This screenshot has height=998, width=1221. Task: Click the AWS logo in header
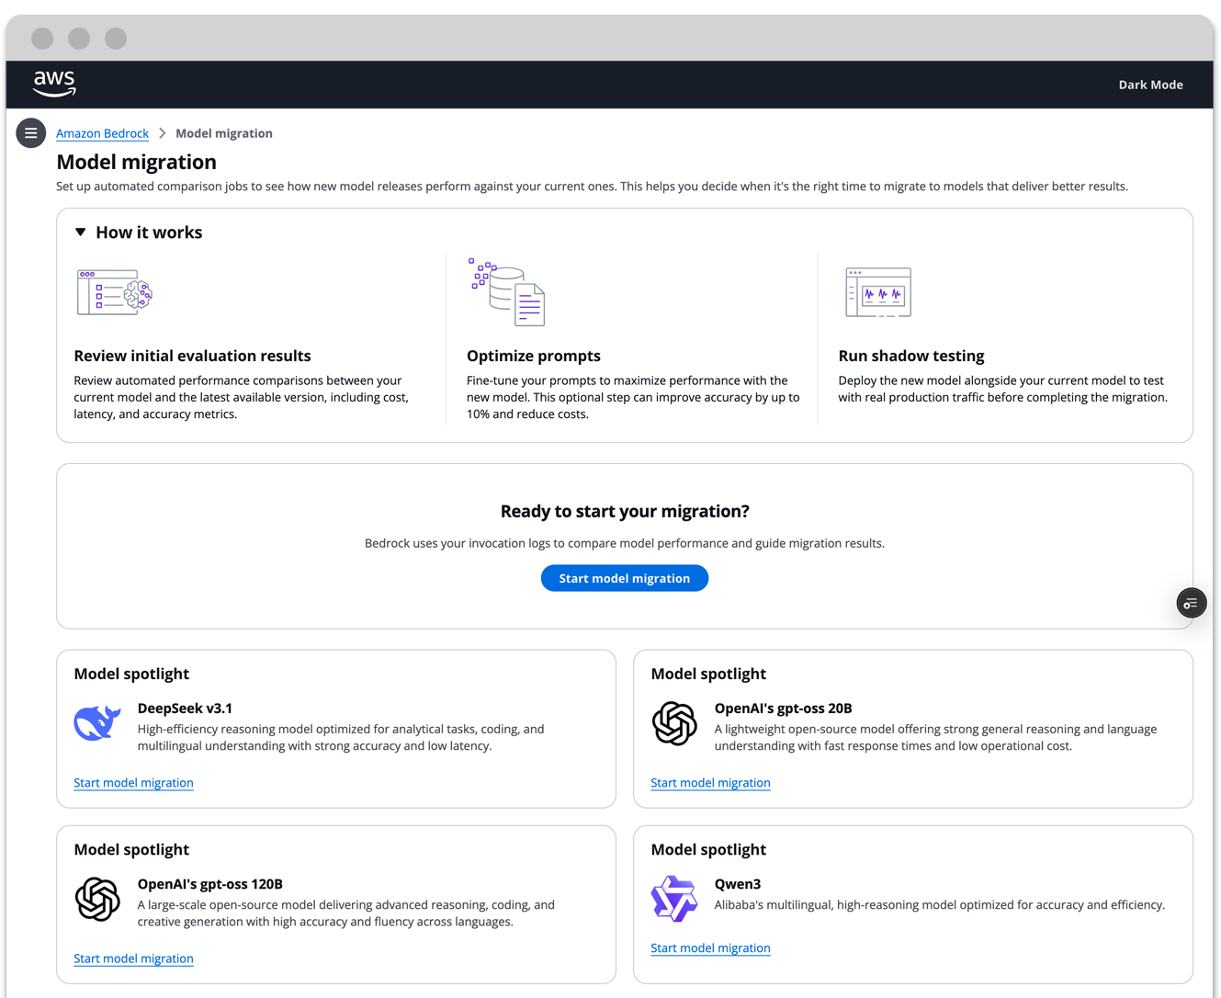[x=54, y=84]
